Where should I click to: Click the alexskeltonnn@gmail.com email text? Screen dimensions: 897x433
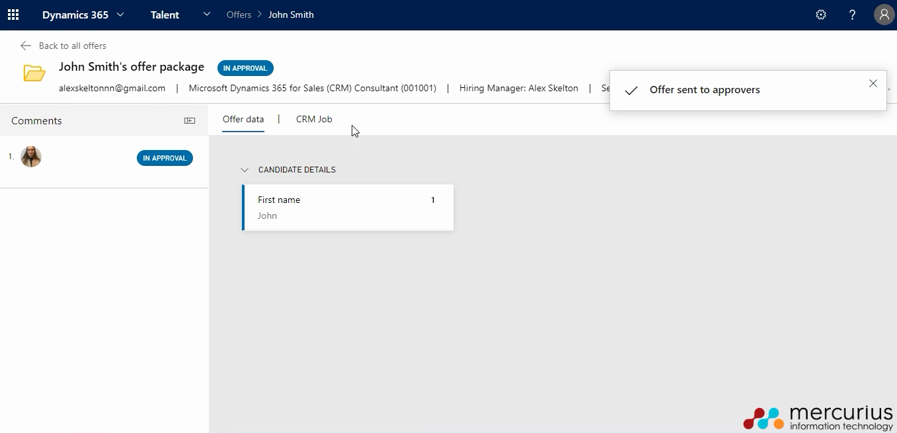pos(112,88)
